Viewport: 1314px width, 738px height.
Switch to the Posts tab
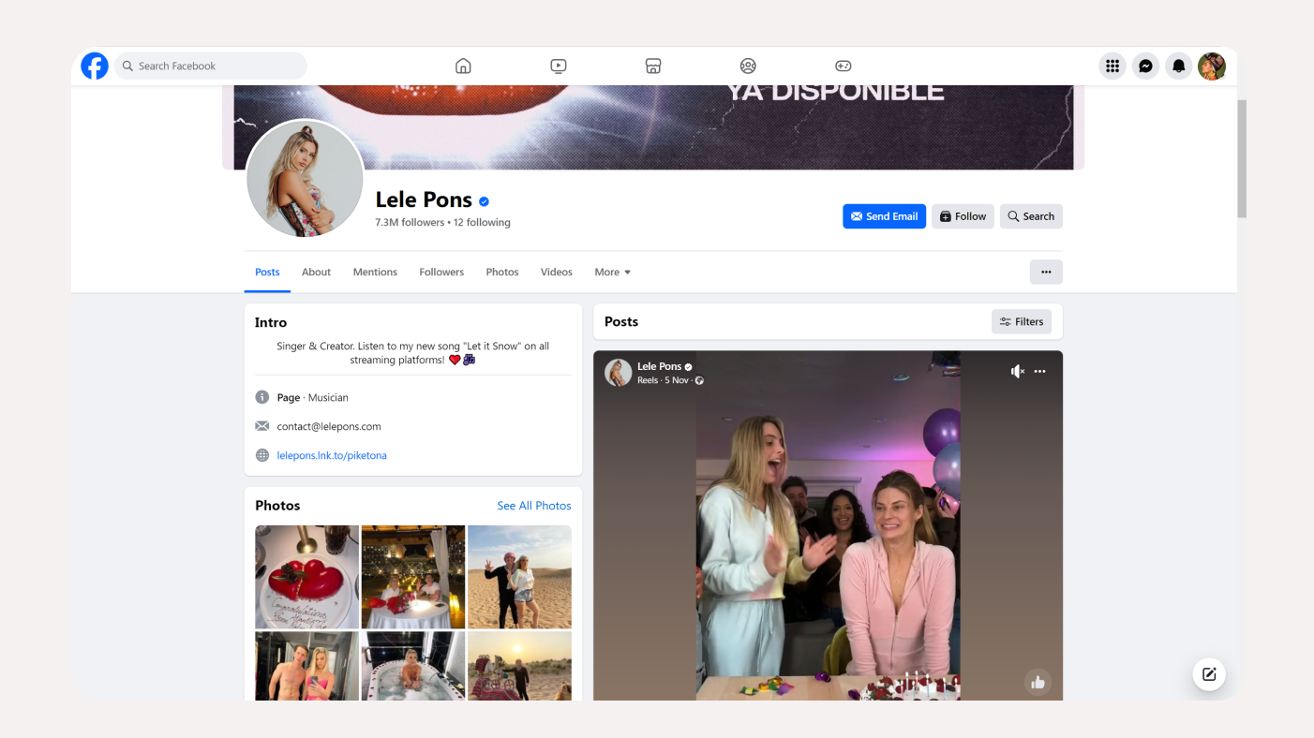click(x=267, y=273)
